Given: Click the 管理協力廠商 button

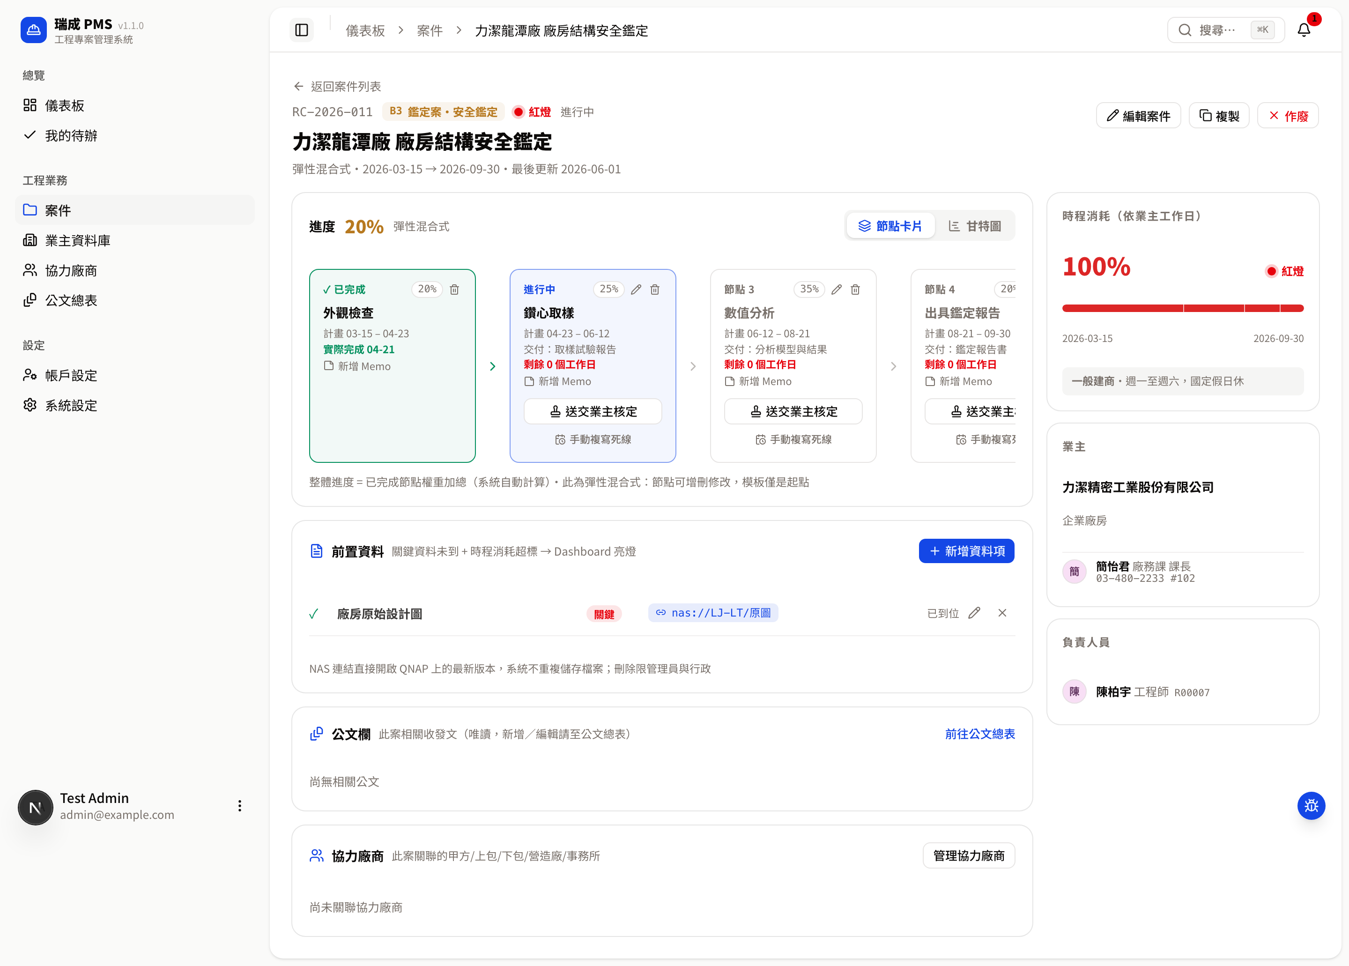Looking at the screenshot, I should point(969,855).
